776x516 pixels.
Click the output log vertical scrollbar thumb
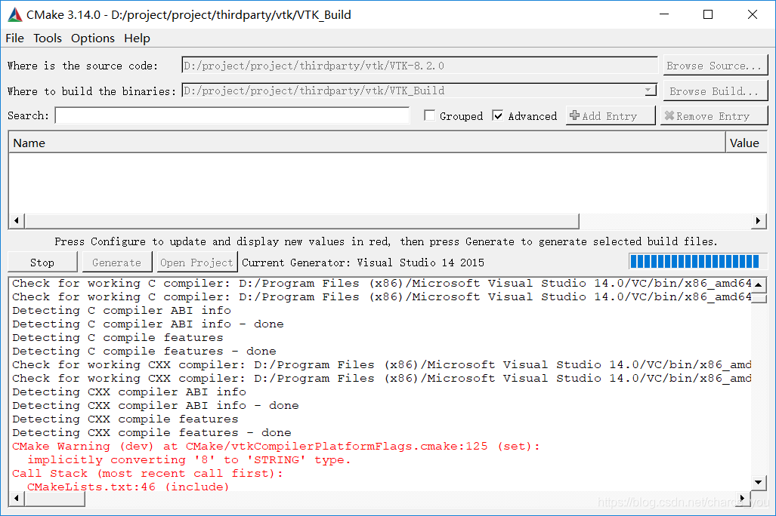[759, 297]
